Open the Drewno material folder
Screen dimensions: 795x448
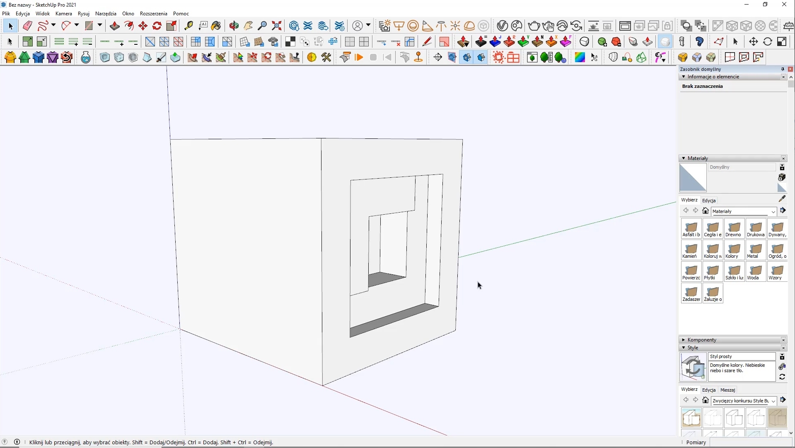click(x=734, y=229)
